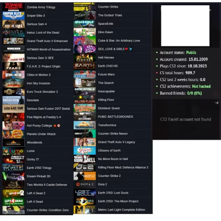Viewport: 221px width, 221px height.
Task: Click 'CS2 Faceit account not found' message
Action: pyautogui.click(x=186, y=119)
